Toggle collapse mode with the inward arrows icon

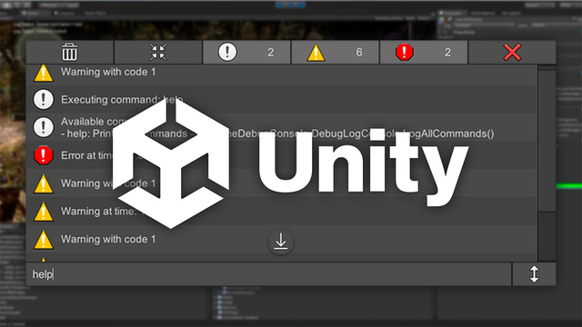pos(158,52)
